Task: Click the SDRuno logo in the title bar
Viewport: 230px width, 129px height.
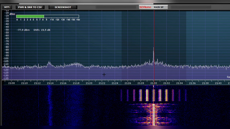Action: point(145,7)
